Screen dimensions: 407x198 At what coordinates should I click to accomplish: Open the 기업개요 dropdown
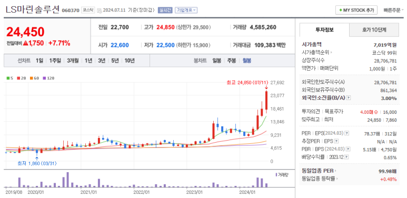186,10
